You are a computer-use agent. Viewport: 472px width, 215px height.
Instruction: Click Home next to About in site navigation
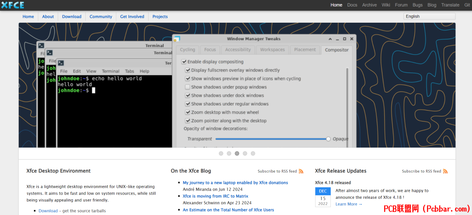click(28, 17)
